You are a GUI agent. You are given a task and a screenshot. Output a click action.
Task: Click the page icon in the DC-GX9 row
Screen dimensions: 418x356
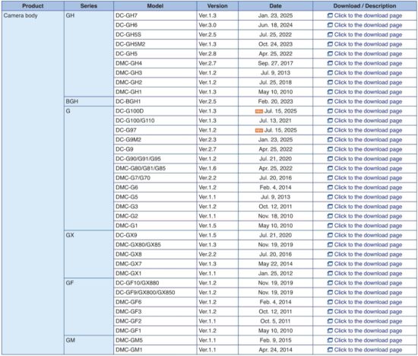pyautogui.click(x=330, y=235)
